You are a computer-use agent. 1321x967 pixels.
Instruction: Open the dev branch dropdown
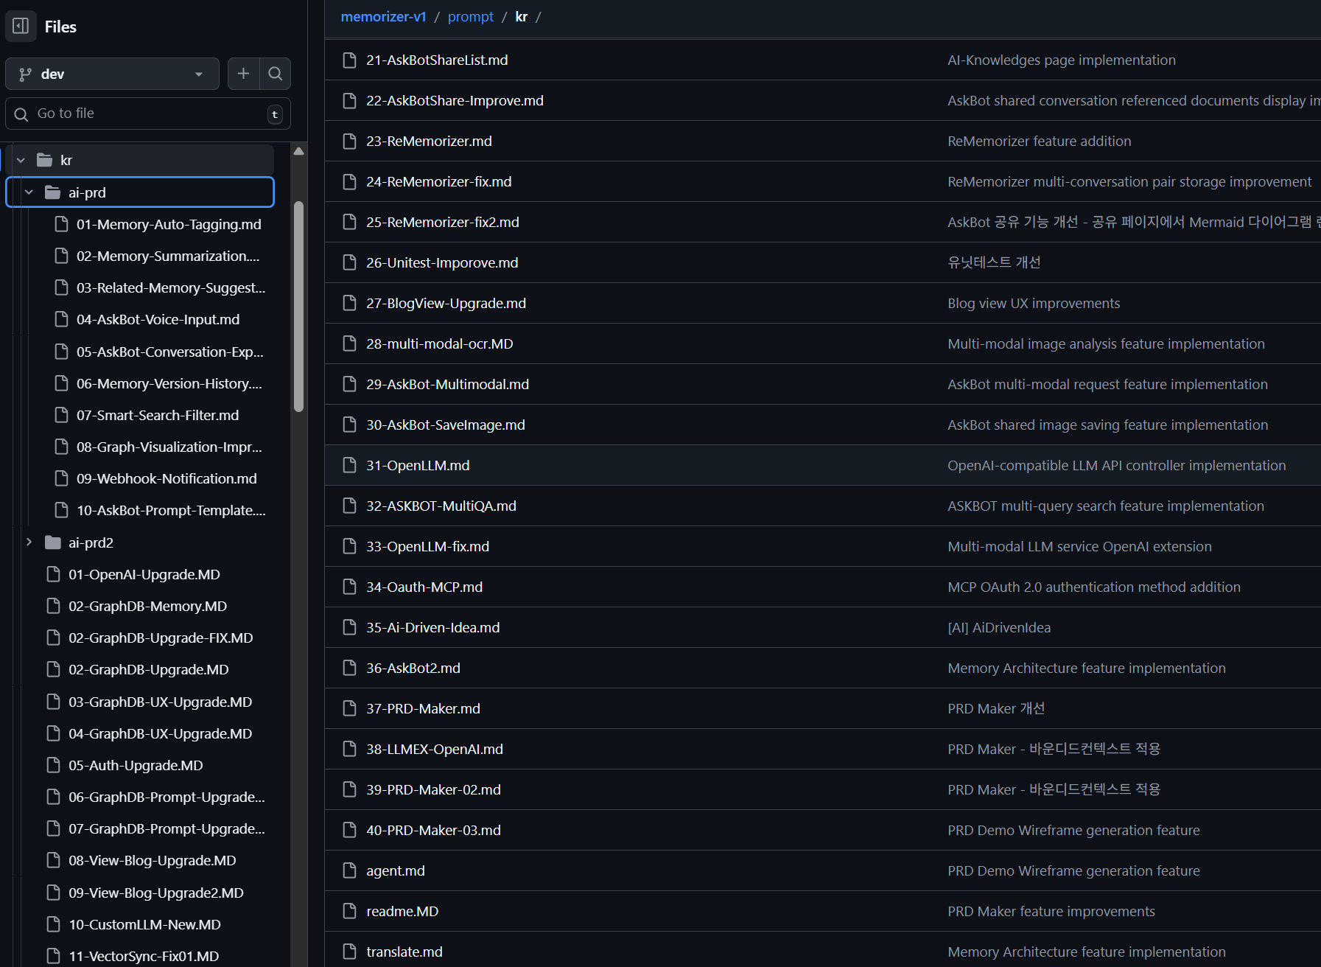[112, 74]
